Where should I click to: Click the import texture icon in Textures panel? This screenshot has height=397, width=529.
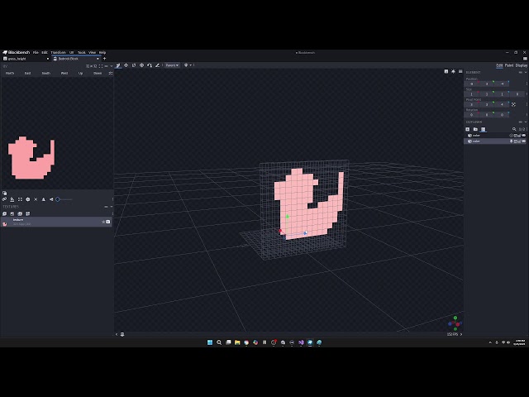click(4, 213)
